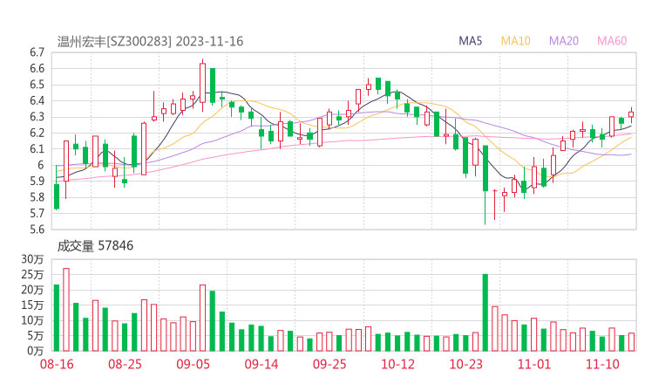This screenshot has width=645, height=384.
Task: Click the 10-23 date axis label
Action: tap(466, 364)
